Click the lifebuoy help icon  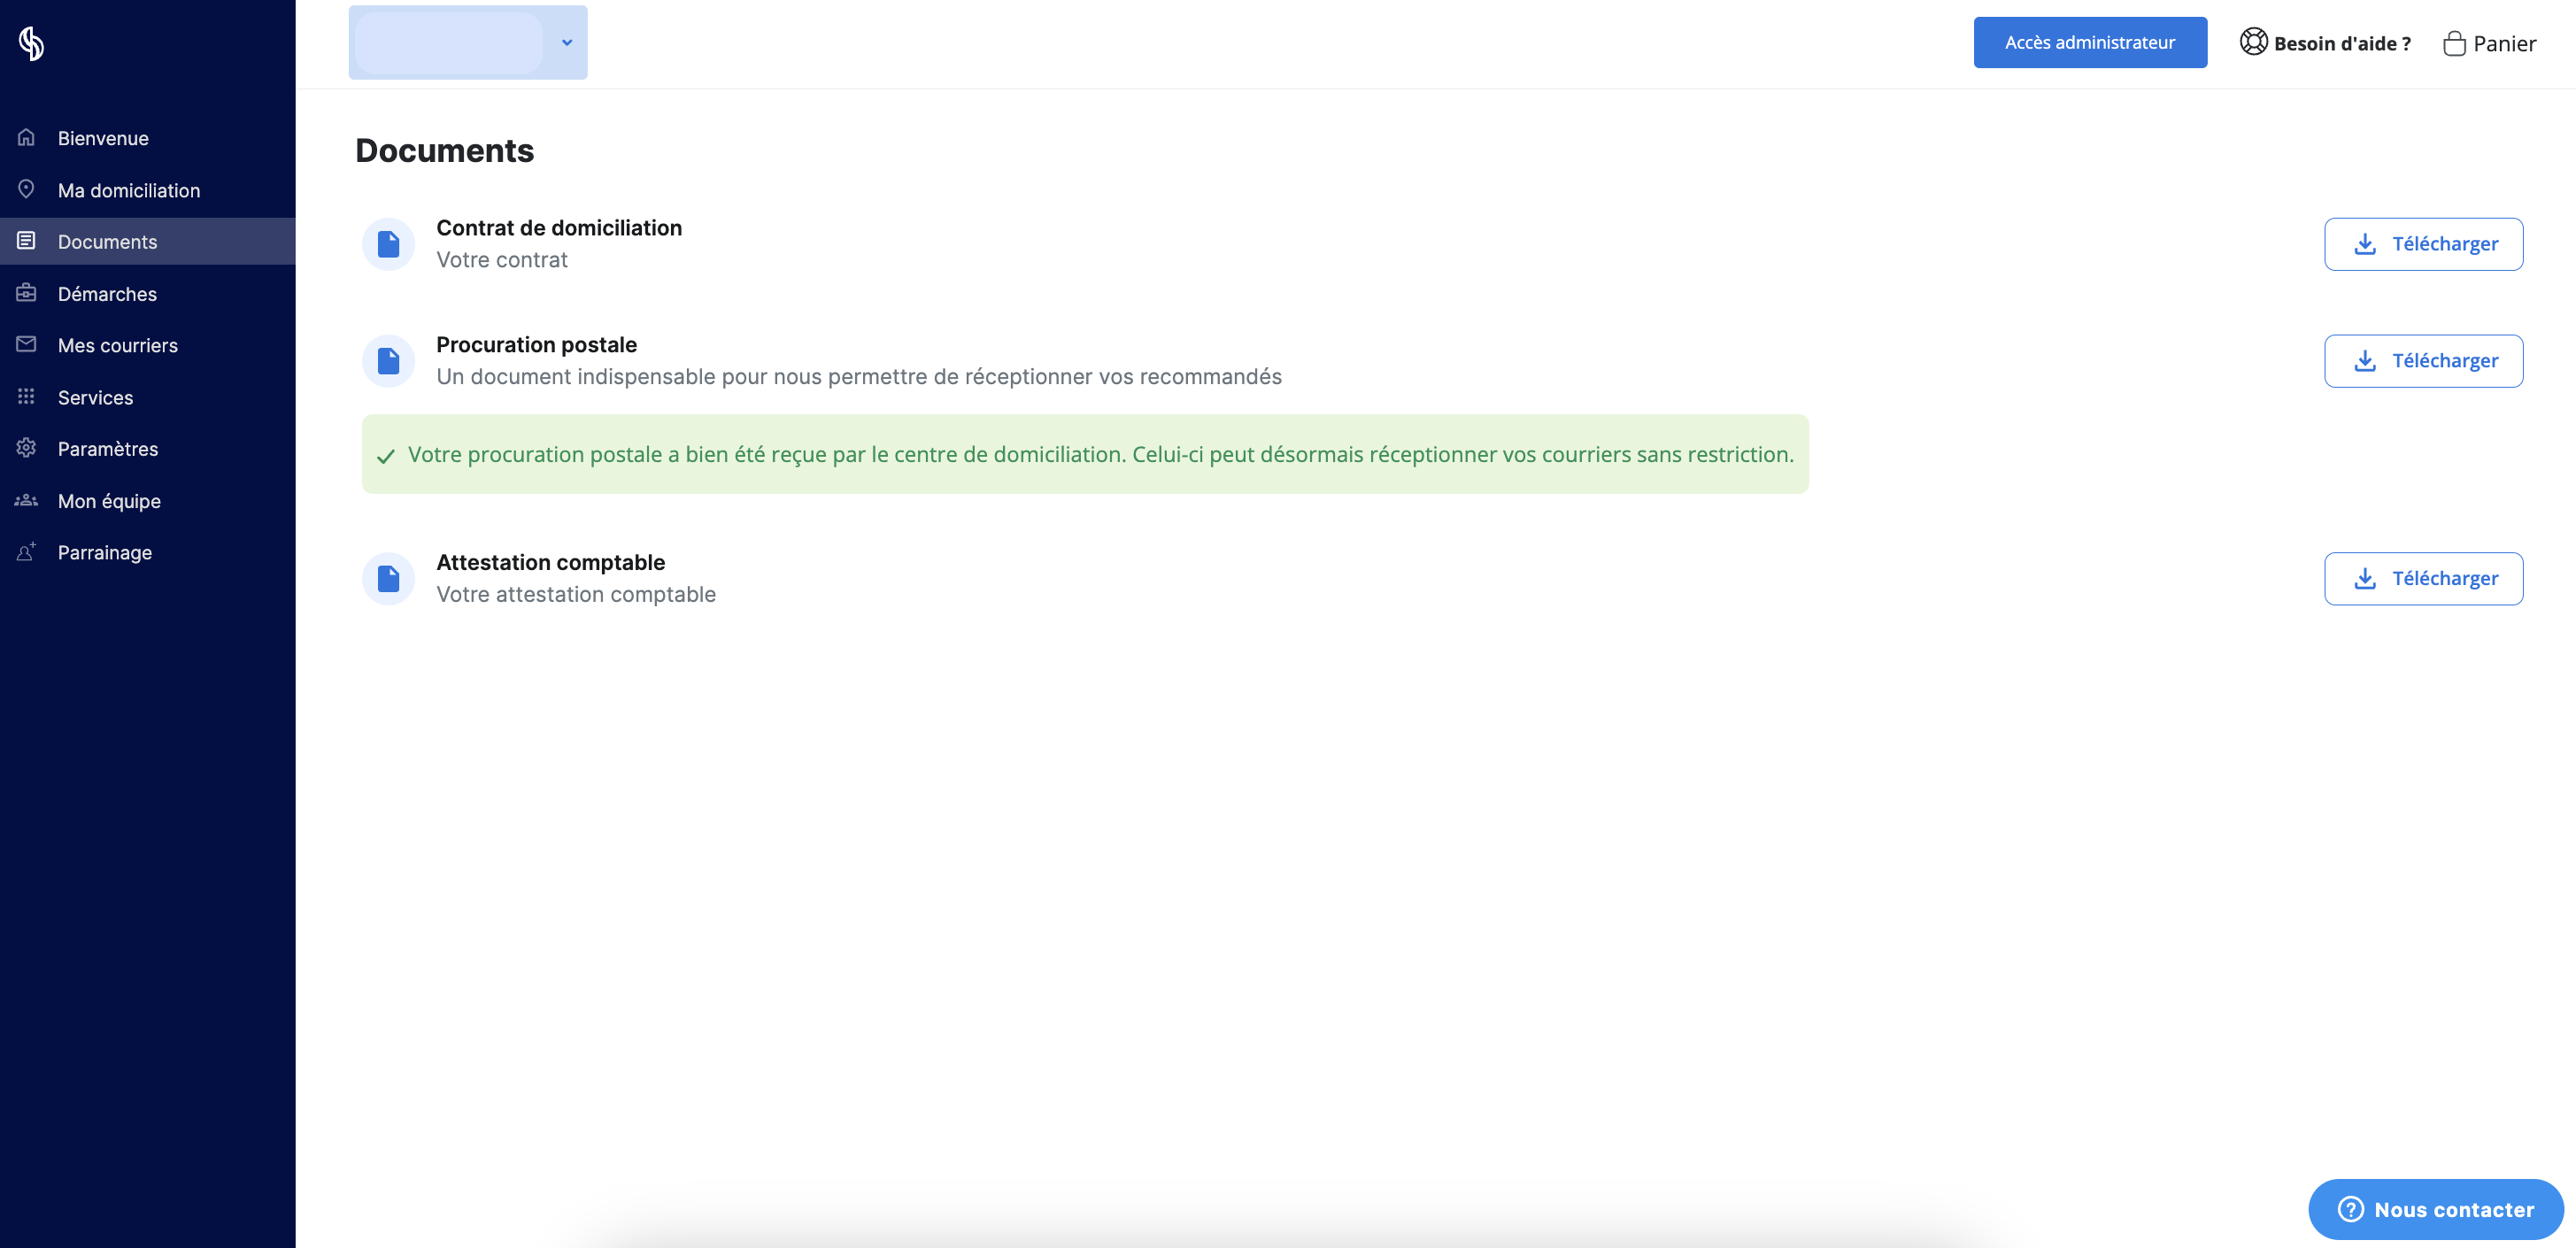coord(2253,42)
